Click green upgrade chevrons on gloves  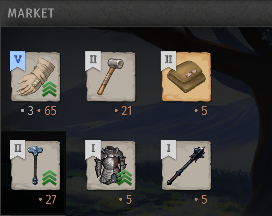(x=49, y=89)
